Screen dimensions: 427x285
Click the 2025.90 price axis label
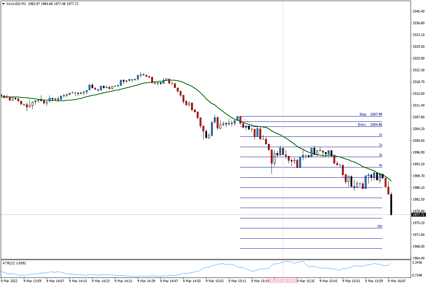click(x=419, y=58)
